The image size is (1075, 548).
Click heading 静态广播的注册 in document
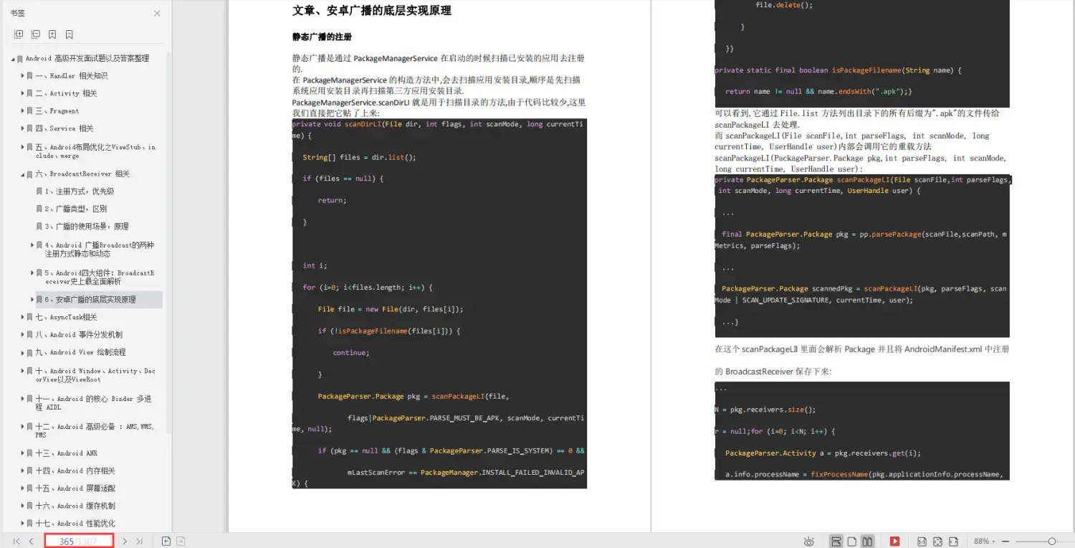pyautogui.click(x=322, y=37)
